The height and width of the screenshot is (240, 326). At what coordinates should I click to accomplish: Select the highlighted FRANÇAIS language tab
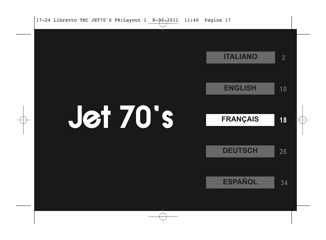click(240, 120)
